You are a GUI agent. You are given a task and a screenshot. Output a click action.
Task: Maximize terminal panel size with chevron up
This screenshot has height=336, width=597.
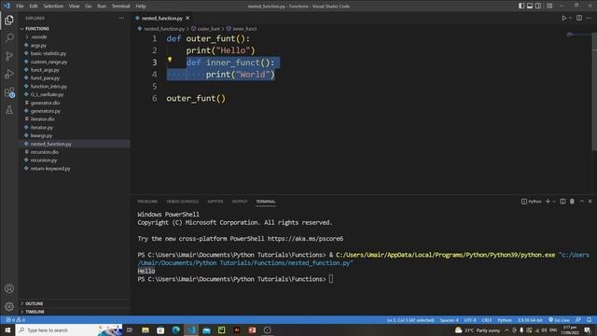[582, 202]
